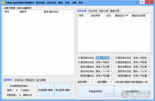Open the 官方声明 tab
This screenshot has height=101, width=155.
[41, 80]
